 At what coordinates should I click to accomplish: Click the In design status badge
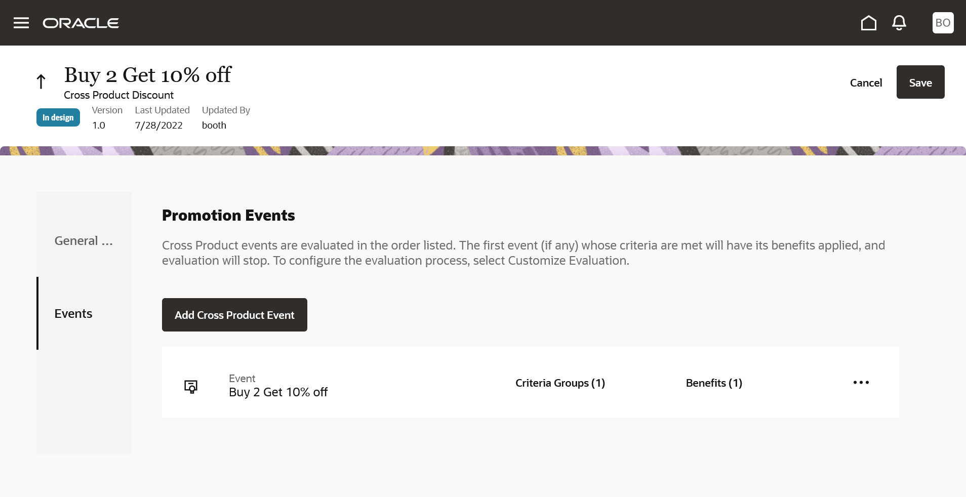58,117
